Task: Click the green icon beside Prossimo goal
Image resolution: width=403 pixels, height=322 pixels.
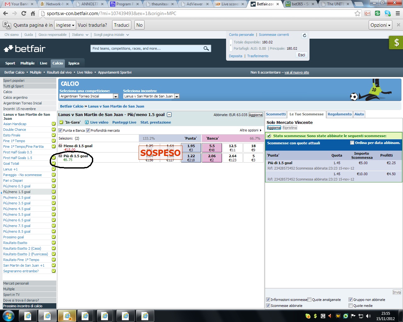Action: pyautogui.click(x=54, y=237)
